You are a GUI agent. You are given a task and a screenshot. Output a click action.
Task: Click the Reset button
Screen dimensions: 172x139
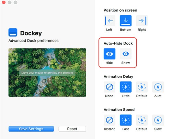click(x=72, y=129)
